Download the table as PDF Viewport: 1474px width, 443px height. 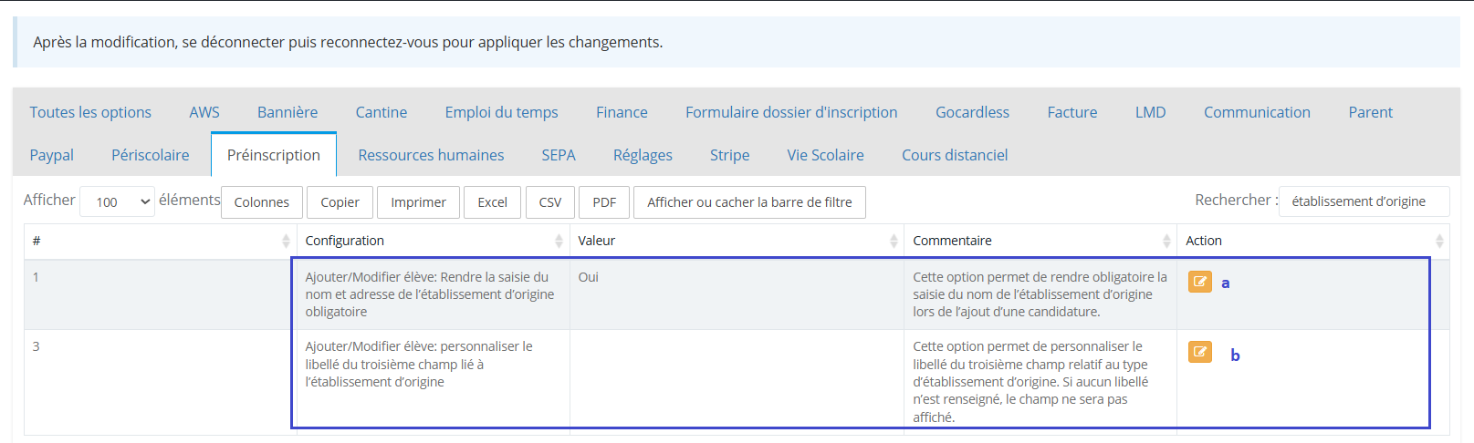tap(604, 202)
